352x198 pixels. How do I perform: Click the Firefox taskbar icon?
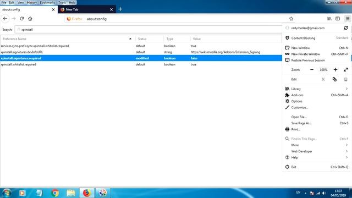87,193
